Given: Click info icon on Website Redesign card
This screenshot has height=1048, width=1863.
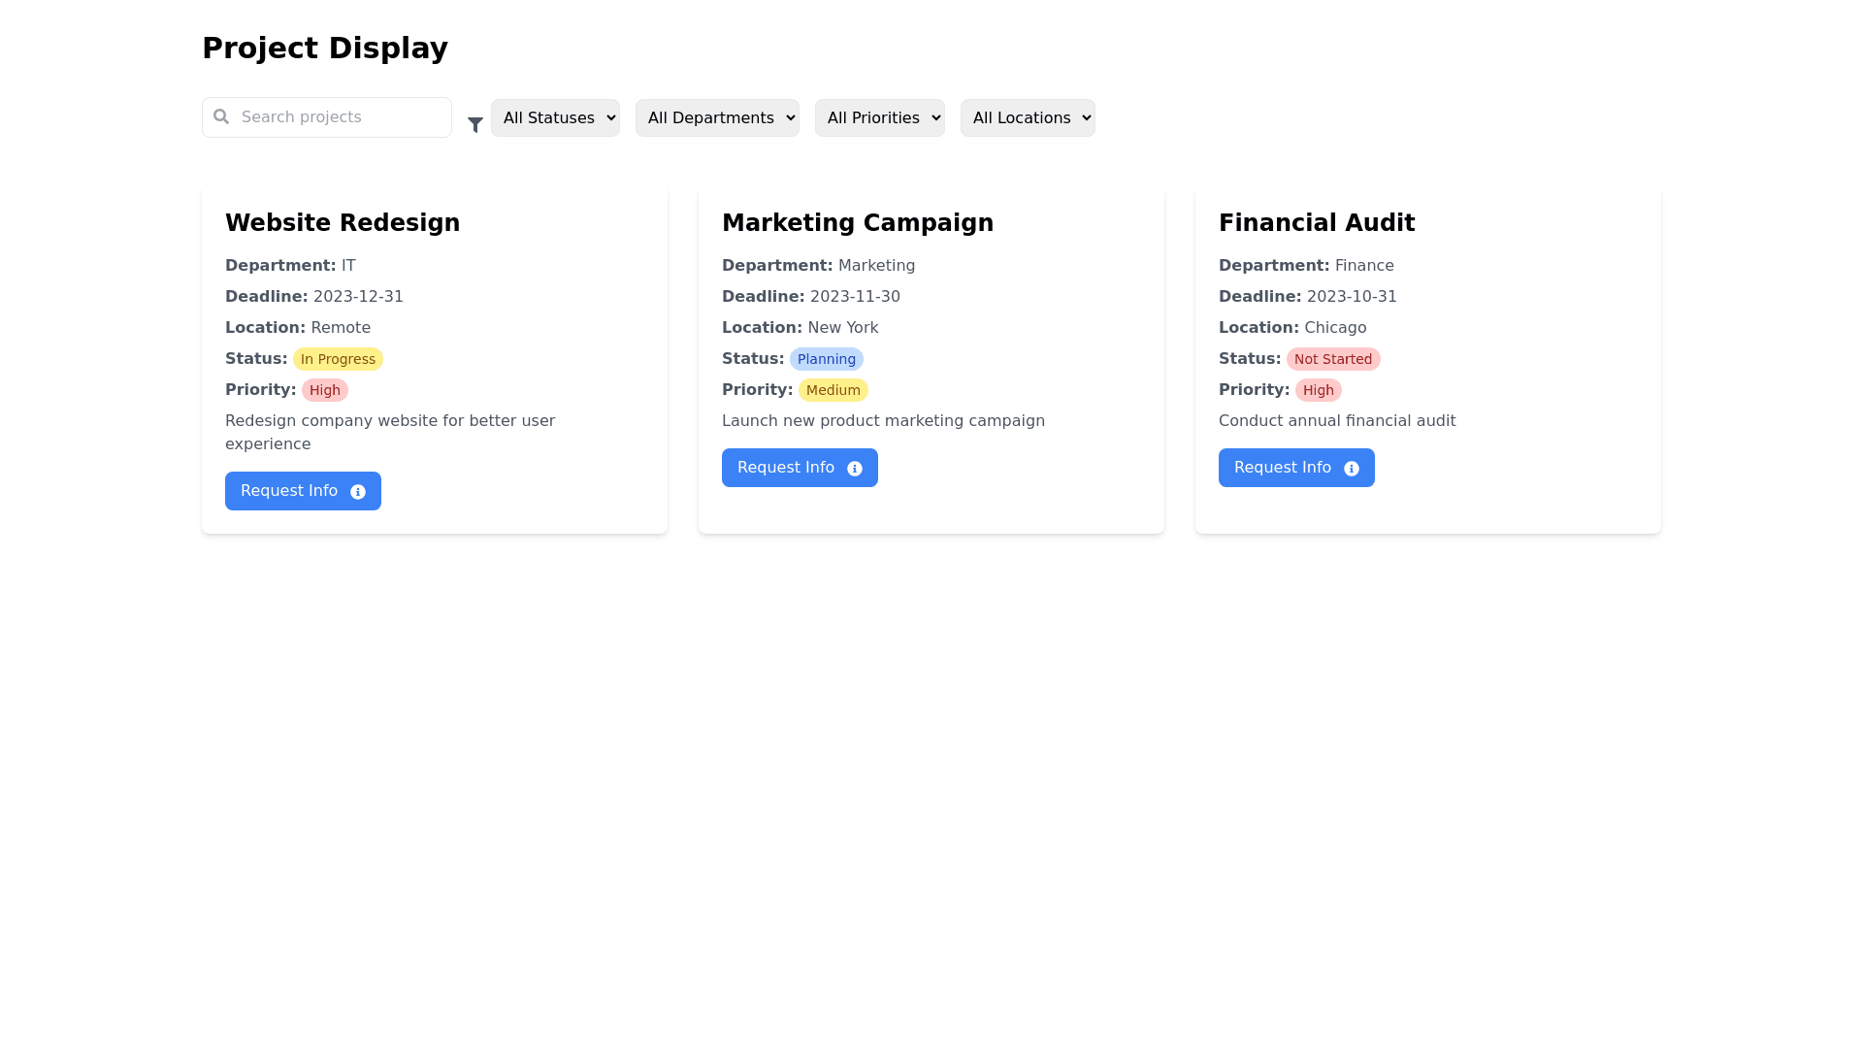Looking at the screenshot, I should pos(358,492).
